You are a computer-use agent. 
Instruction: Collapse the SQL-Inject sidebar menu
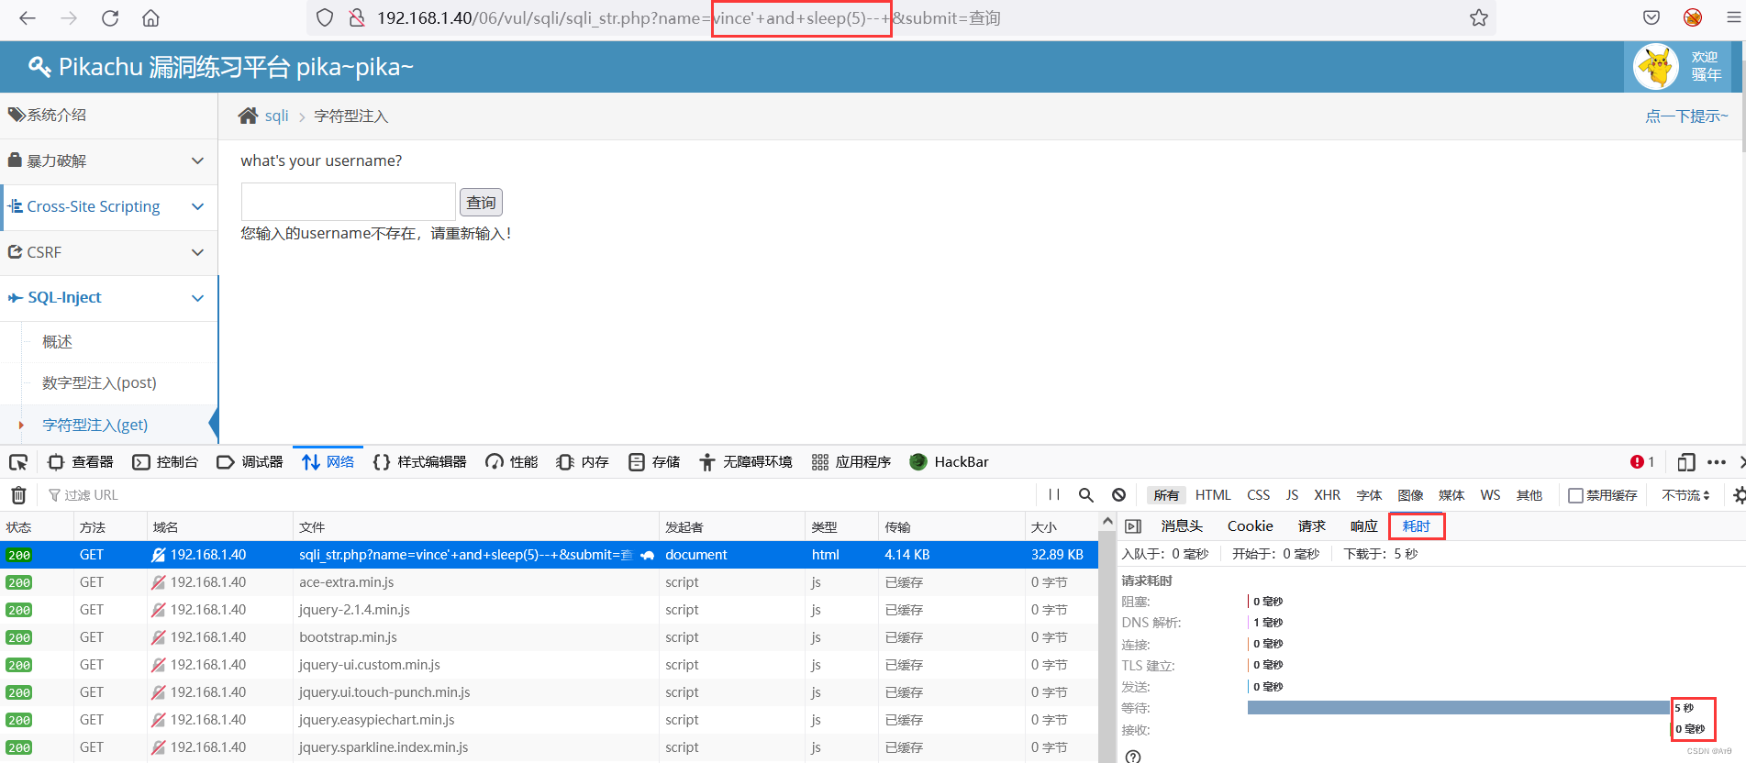pyautogui.click(x=108, y=298)
